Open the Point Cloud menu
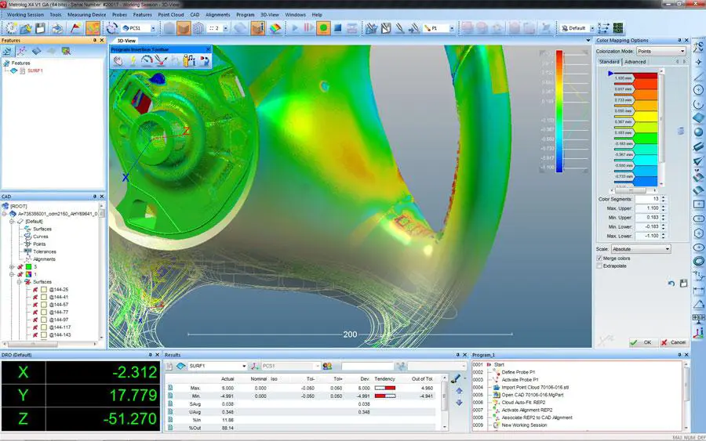 pyautogui.click(x=169, y=15)
